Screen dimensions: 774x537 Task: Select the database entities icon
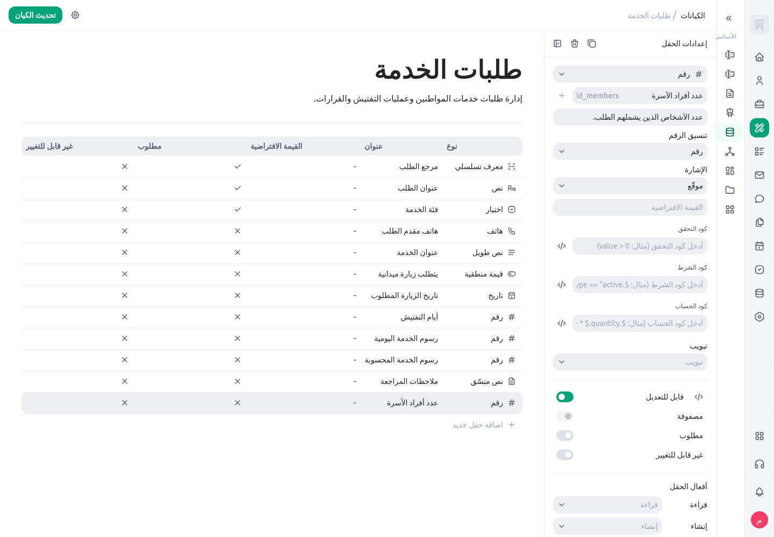point(730,132)
